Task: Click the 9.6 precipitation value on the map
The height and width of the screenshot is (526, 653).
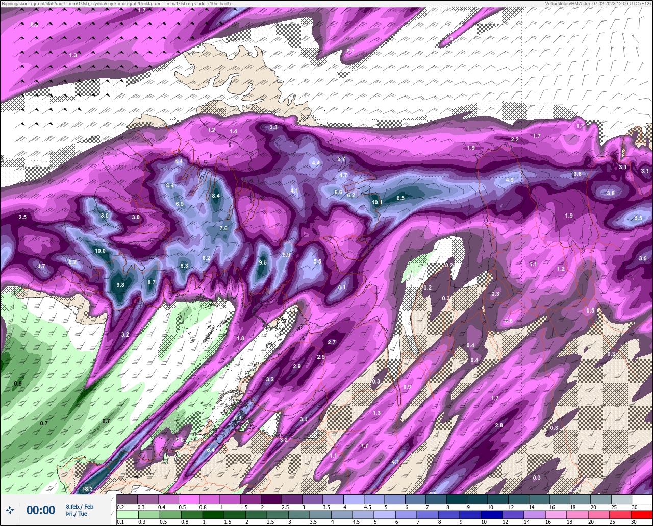Action: click(263, 262)
